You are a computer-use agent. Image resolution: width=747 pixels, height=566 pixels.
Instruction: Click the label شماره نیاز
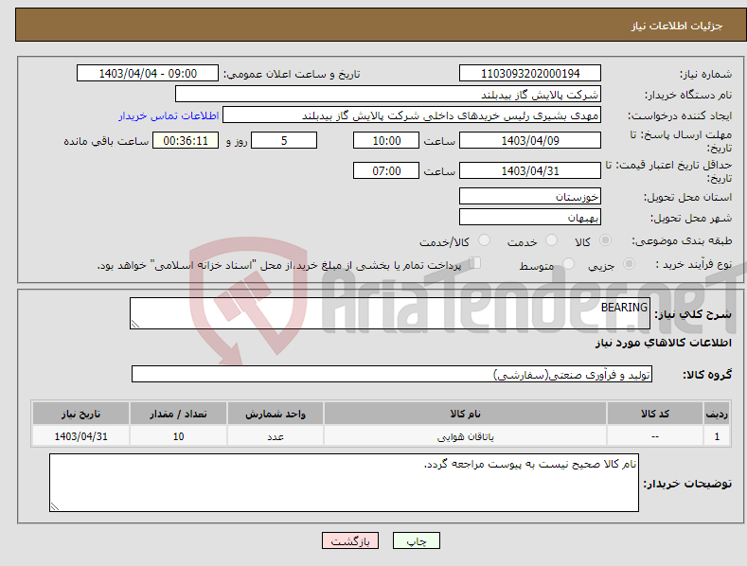(705, 75)
